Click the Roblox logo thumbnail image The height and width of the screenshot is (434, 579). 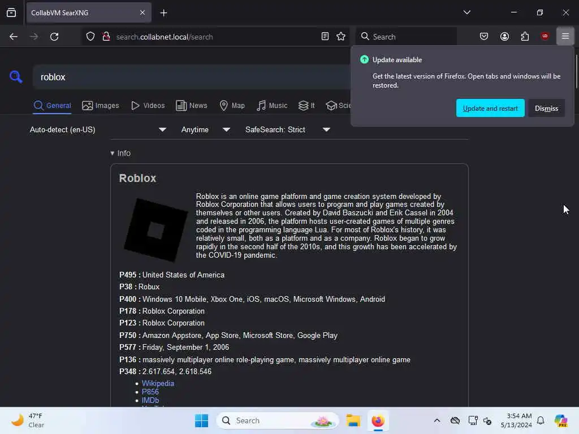[x=156, y=230]
